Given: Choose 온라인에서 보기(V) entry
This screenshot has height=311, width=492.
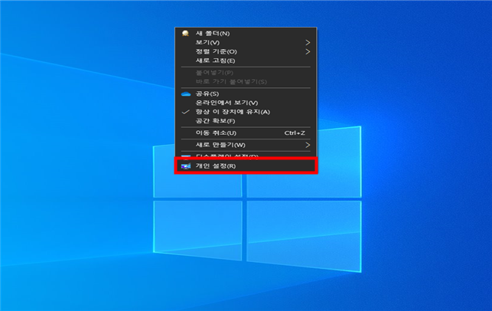Looking at the screenshot, I should (246, 103).
